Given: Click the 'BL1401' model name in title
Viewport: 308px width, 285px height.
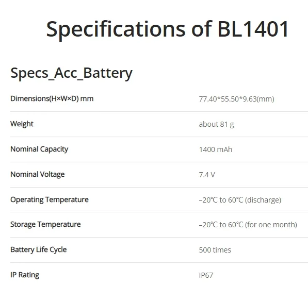Looking at the screenshot, I should tap(253, 29).
